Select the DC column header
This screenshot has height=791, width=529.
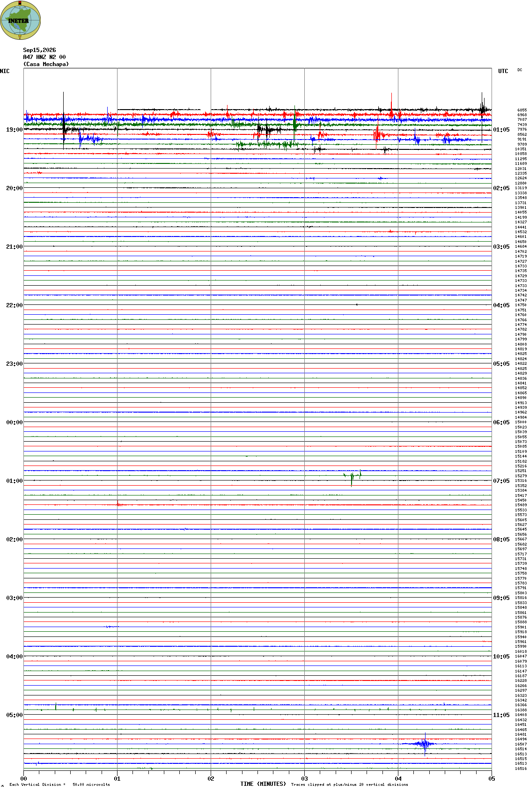pos(520,70)
